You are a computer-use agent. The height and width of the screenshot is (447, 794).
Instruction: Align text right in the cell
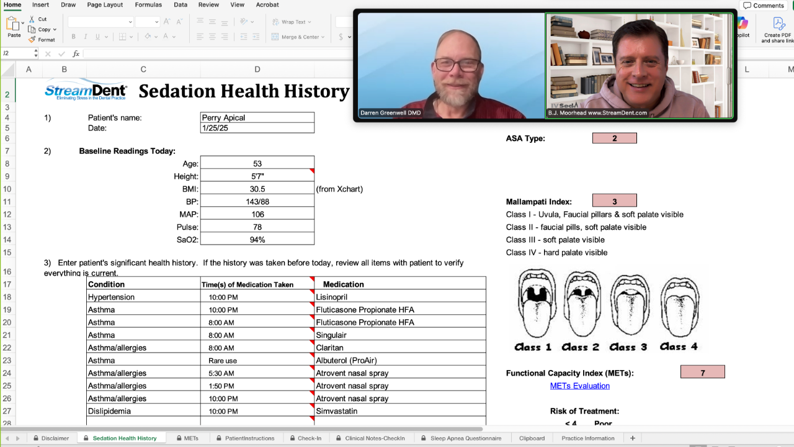pos(225,37)
